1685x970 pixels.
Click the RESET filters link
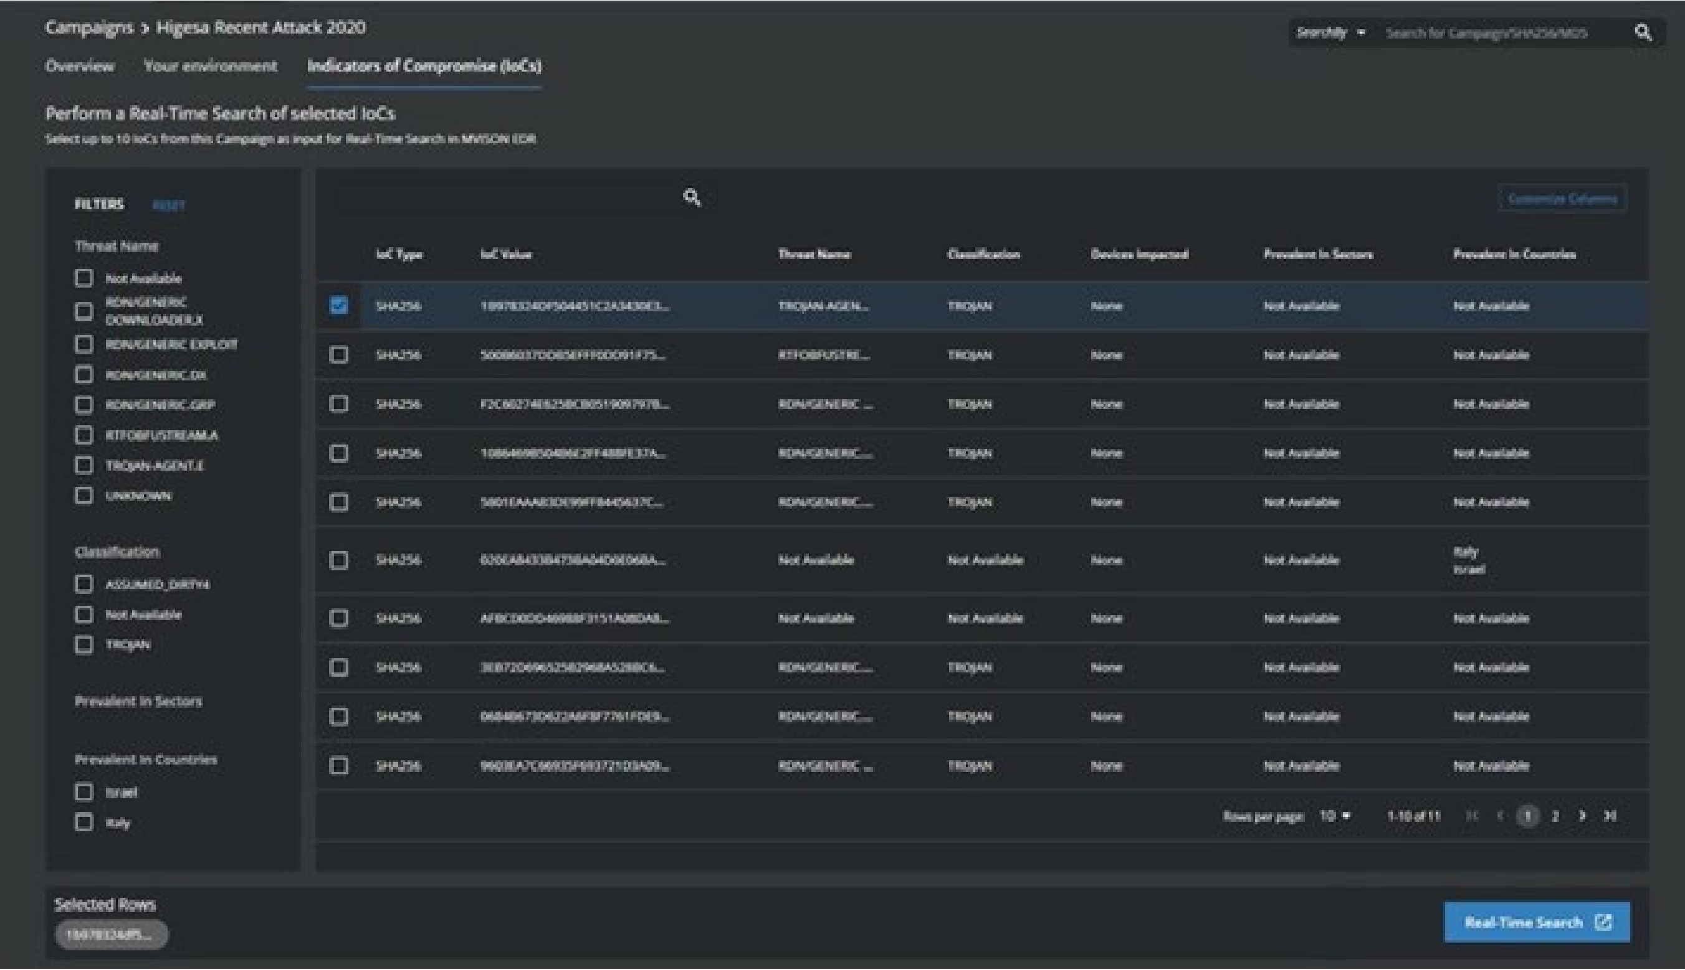(x=169, y=205)
